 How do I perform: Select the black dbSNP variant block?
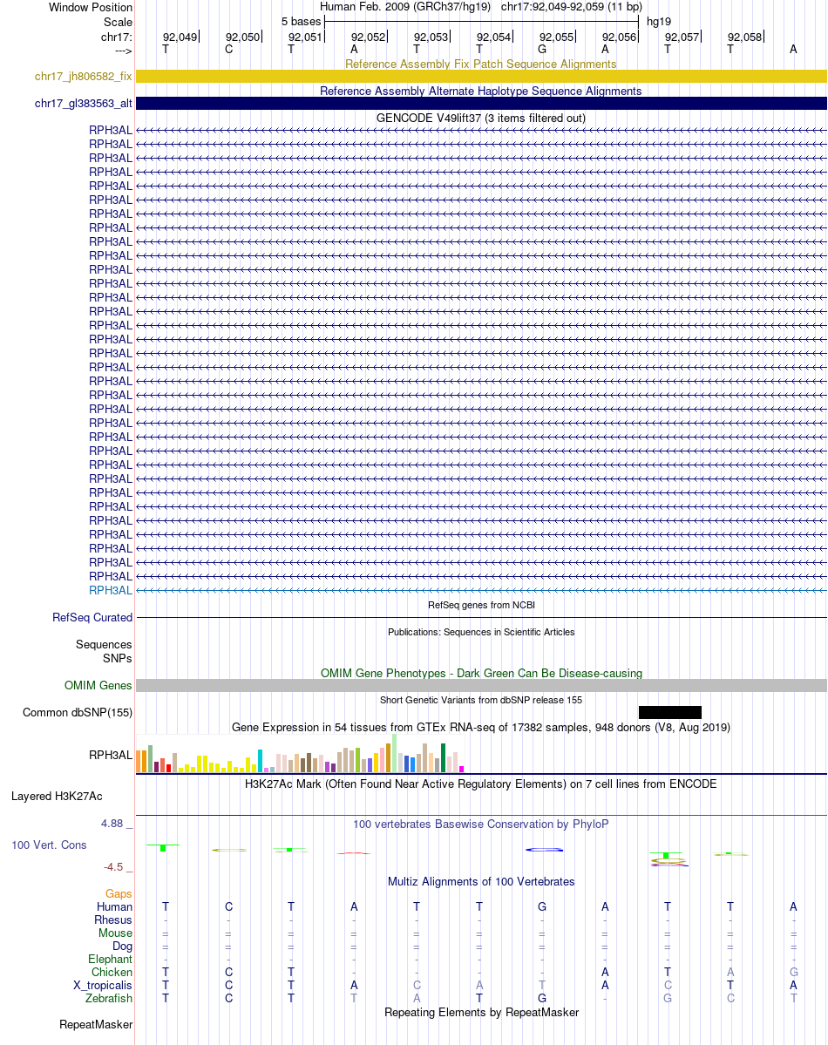[670, 712]
